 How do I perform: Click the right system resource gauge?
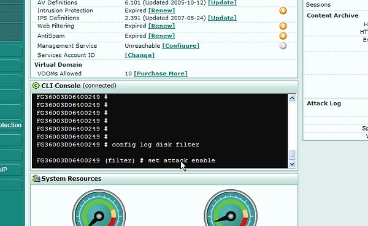pos(231,208)
